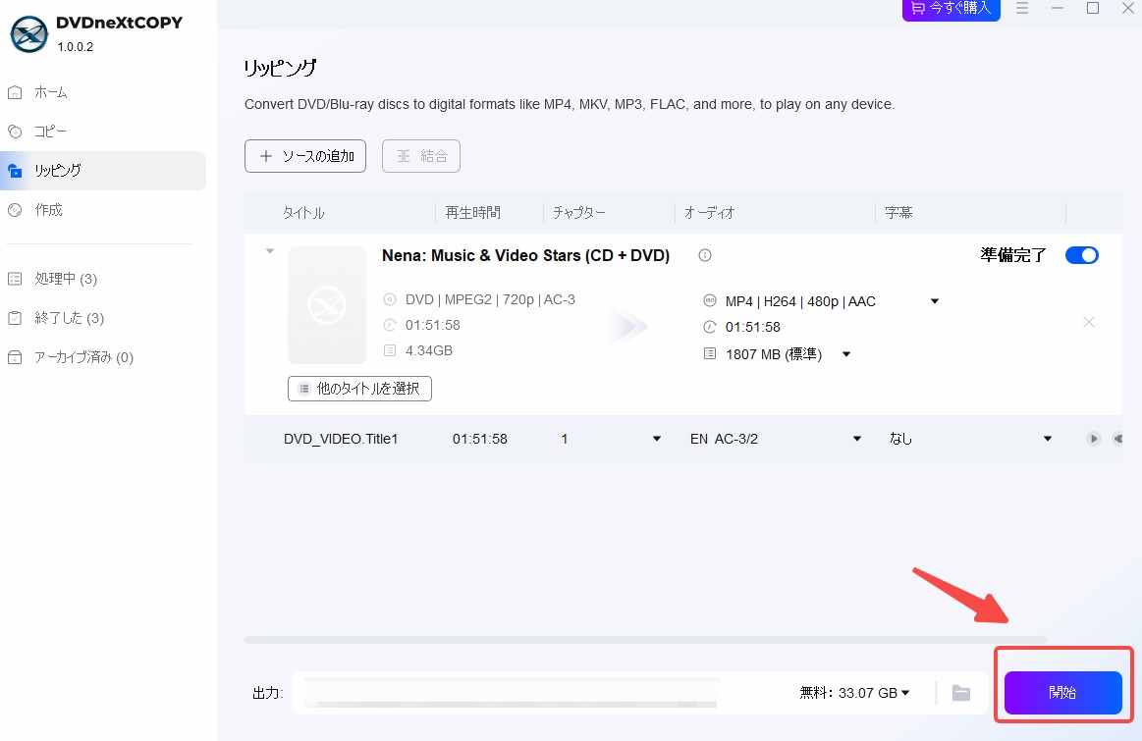The height and width of the screenshot is (741, 1142).
Task: Click the 開始 start button
Action: 1062,692
